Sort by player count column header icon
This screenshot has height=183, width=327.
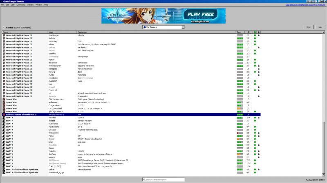[248, 33]
